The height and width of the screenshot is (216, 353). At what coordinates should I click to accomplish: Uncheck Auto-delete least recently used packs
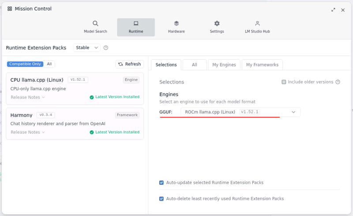[x=161, y=199]
